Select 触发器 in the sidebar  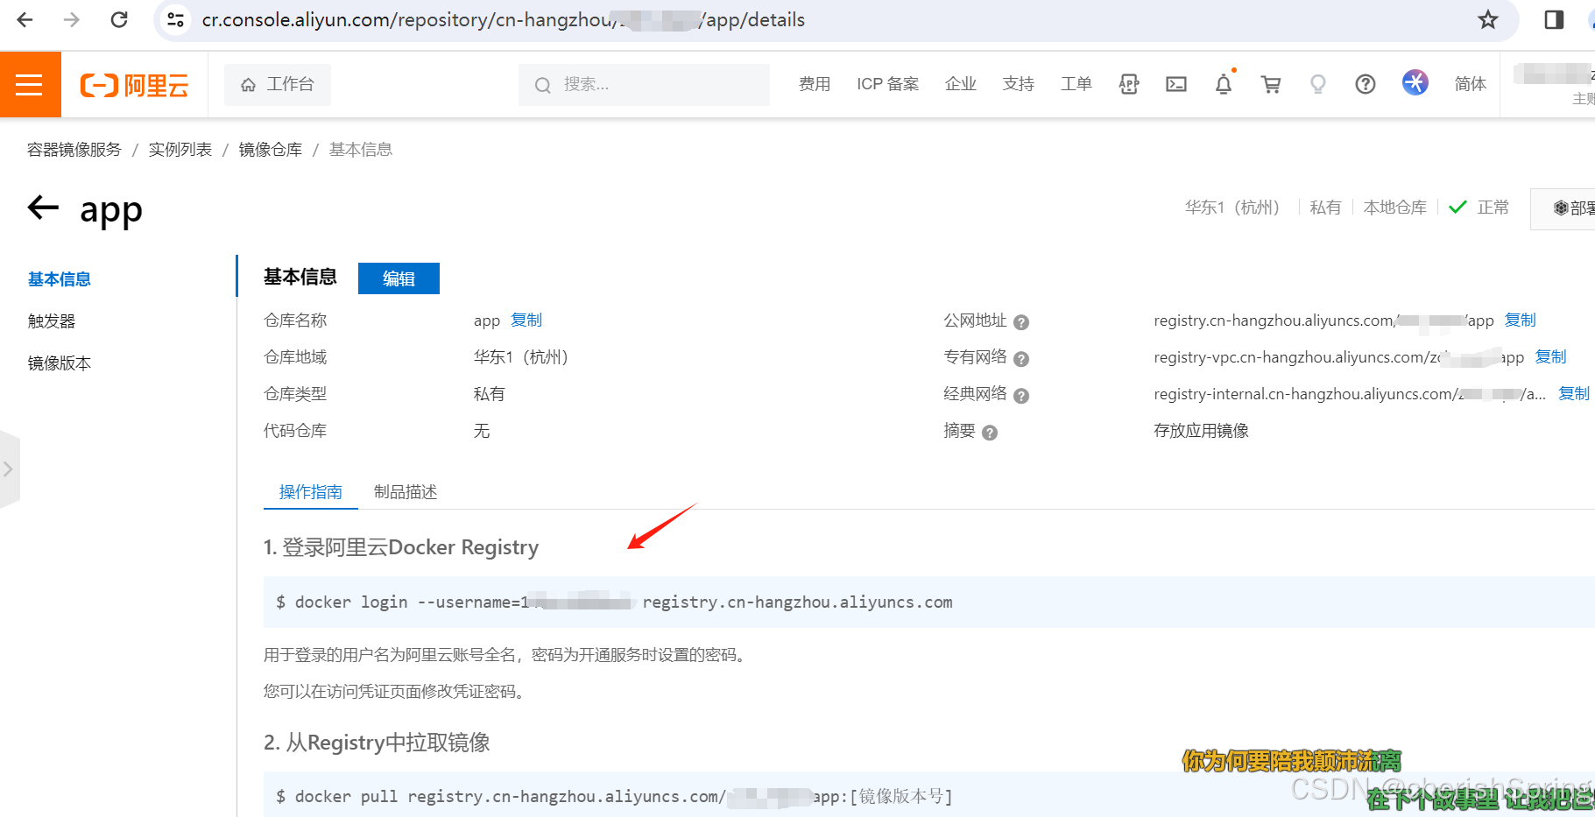tap(52, 321)
